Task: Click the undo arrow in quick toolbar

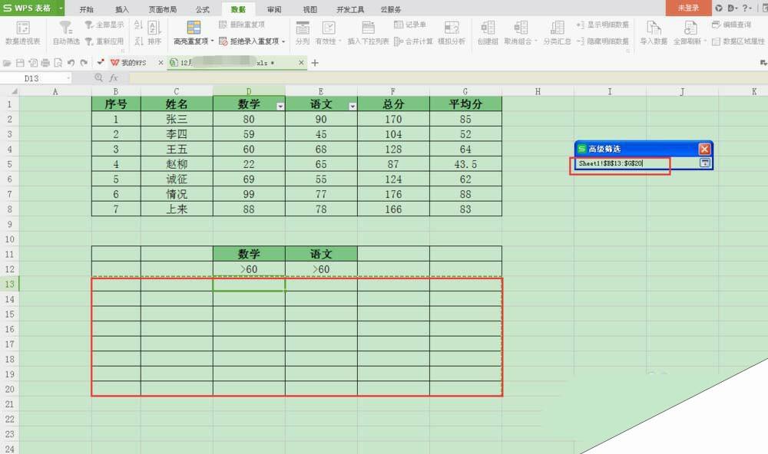Action: pyautogui.click(x=71, y=62)
